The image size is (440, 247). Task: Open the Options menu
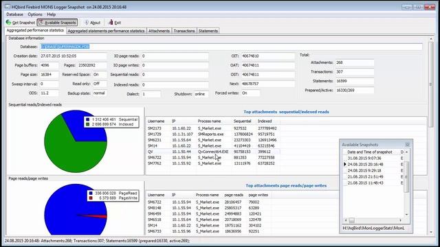pyautogui.click(x=35, y=14)
